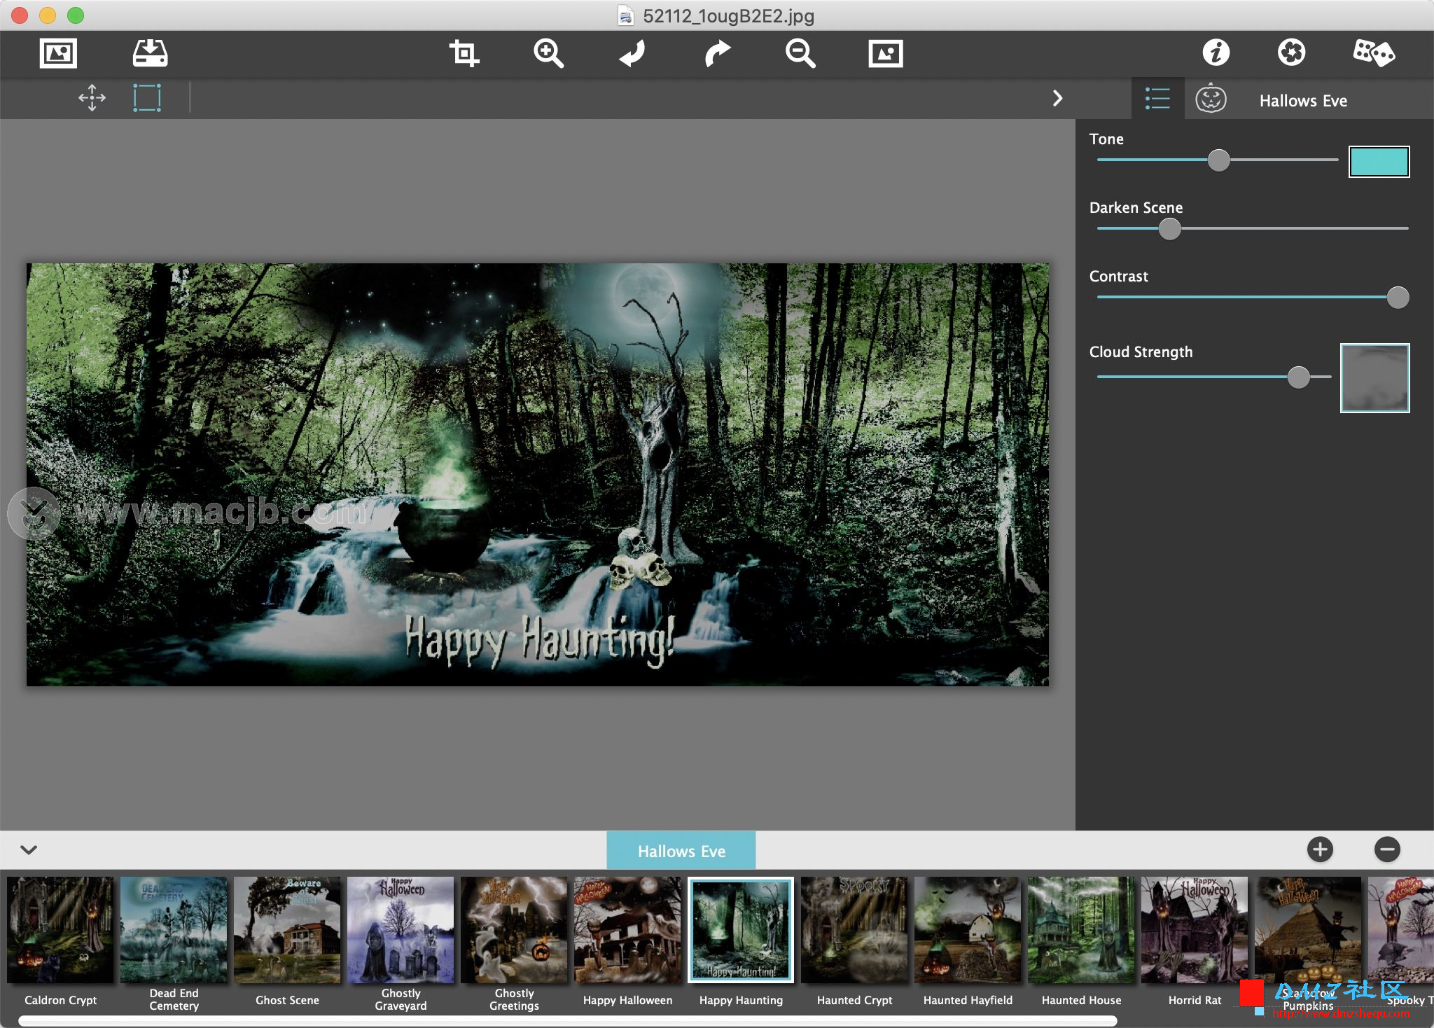This screenshot has width=1434, height=1028.
Task: Click the presets horizontal scrollbar
Action: point(567,1021)
